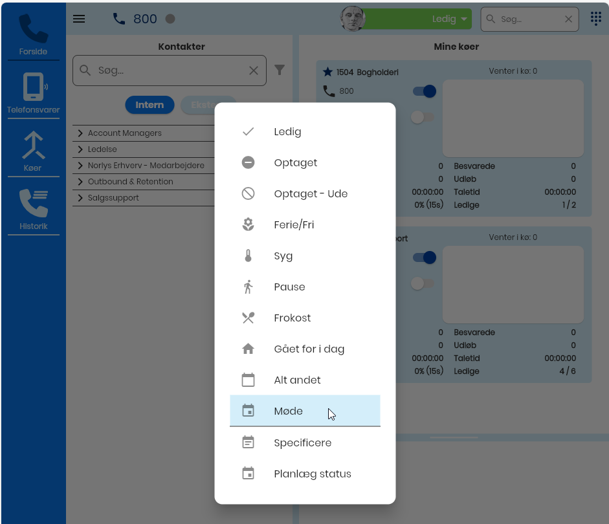Click the contacts filter funnel icon

[x=280, y=70]
